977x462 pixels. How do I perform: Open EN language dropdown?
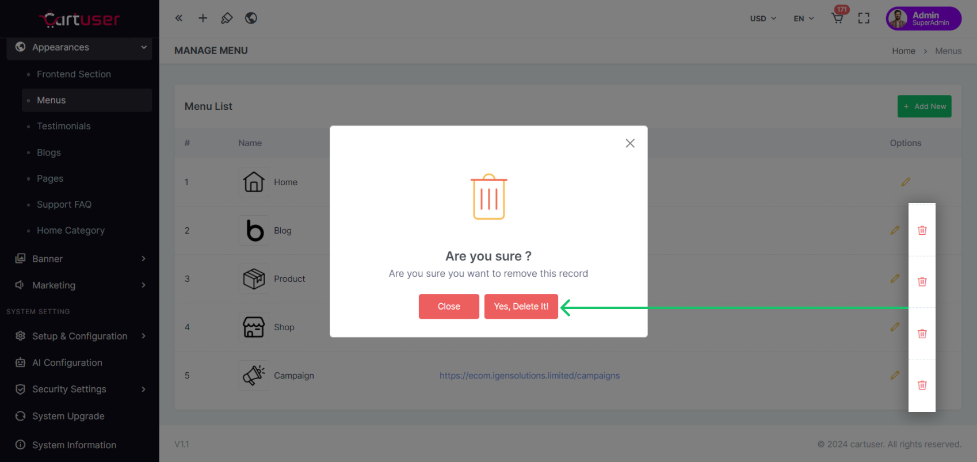point(803,18)
